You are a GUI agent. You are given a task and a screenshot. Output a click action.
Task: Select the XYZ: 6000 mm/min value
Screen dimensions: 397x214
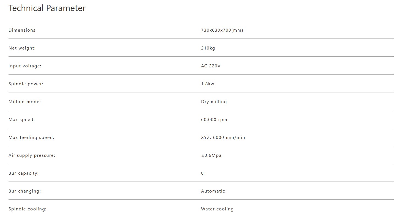[223, 138]
